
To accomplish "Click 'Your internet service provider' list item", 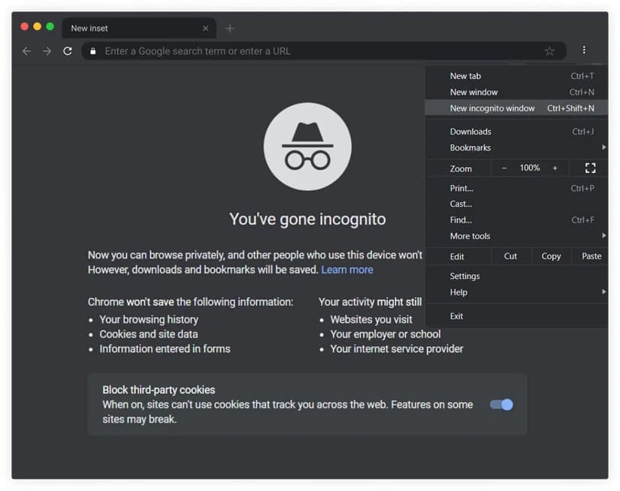I will pos(397,349).
